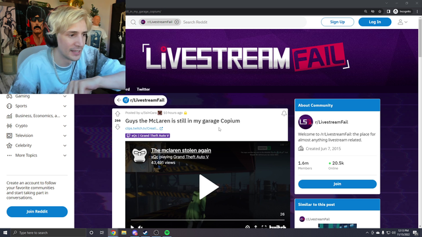Viewport: 422px width, 237px height.
Task: Click the Chrome zoom magnifier icon
Action: tap(365, 12)
